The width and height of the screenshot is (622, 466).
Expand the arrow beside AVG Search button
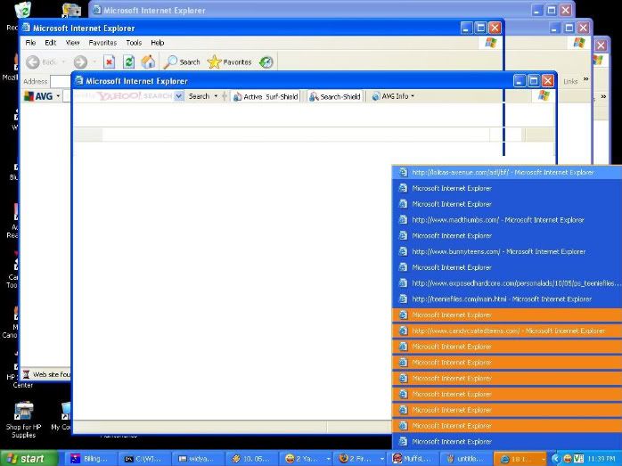[x=216, y=96]
